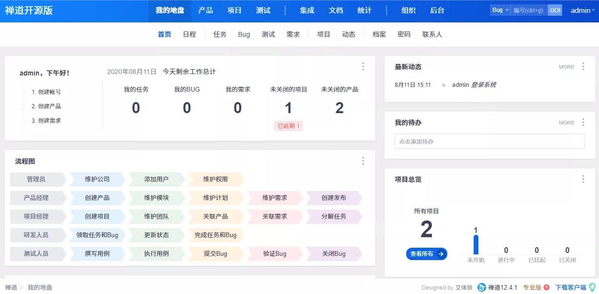The width and height of the screenshot is (599, 294).
Task: Click the 我的任务 count 0
Action: pyautogui.click(x=136, y=108)
